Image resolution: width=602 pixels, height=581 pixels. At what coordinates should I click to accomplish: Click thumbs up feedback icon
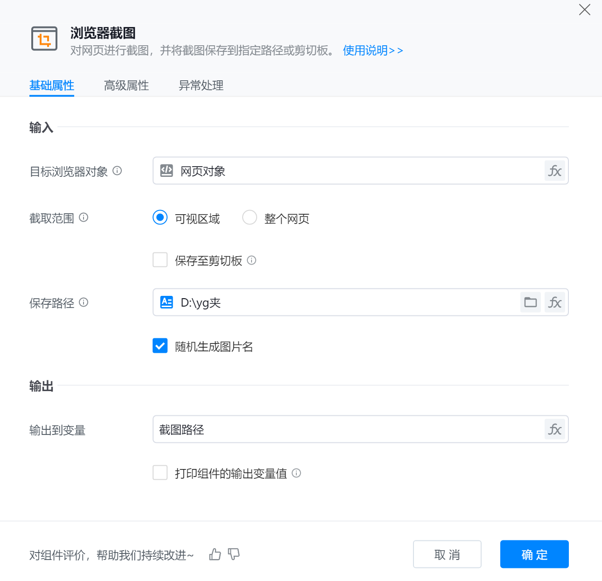tap(215, 554)
